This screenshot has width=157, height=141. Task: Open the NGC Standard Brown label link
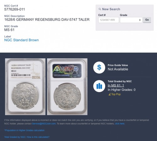coord(21,40)
